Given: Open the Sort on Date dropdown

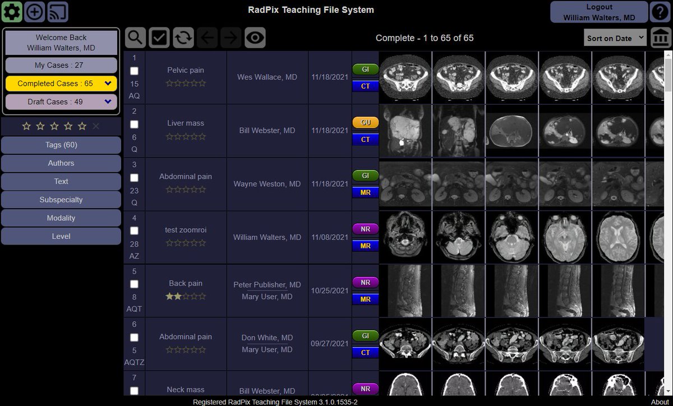Looking at the screenshot, I should tap(616, 38).
